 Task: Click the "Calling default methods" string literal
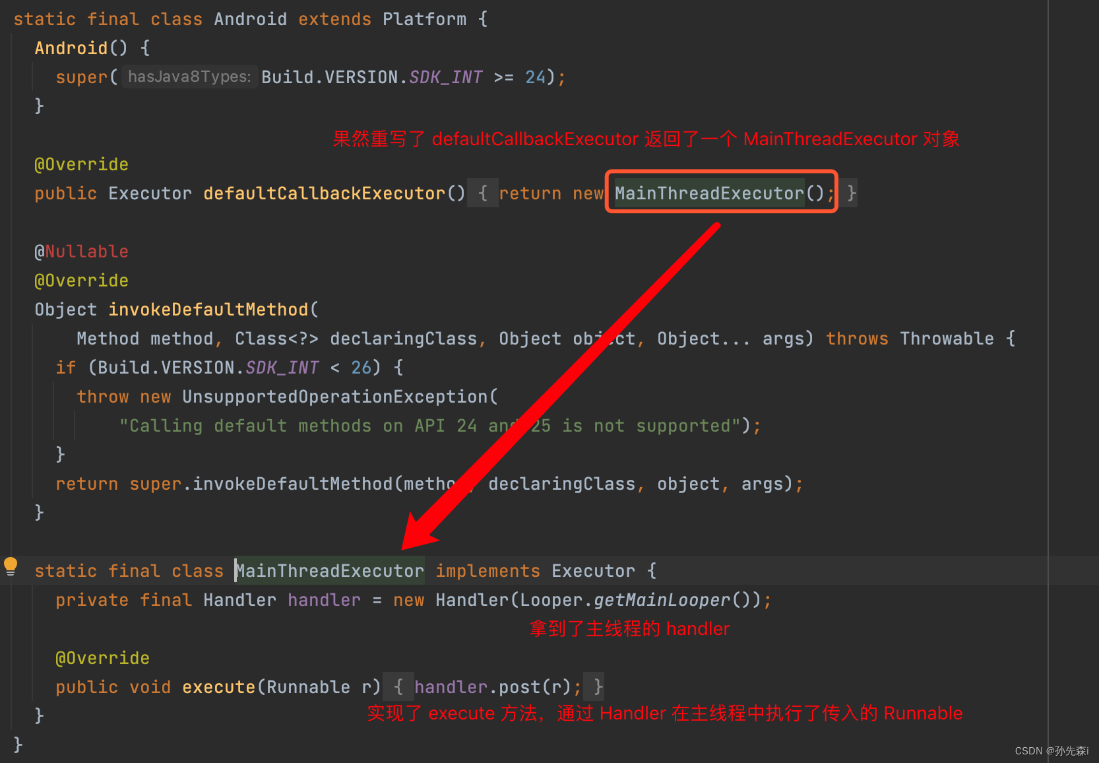pyautogui.click(x=430, y=426)
